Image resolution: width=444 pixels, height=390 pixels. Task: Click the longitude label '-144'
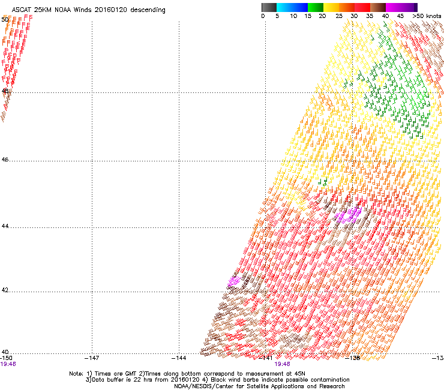(179, 358)
